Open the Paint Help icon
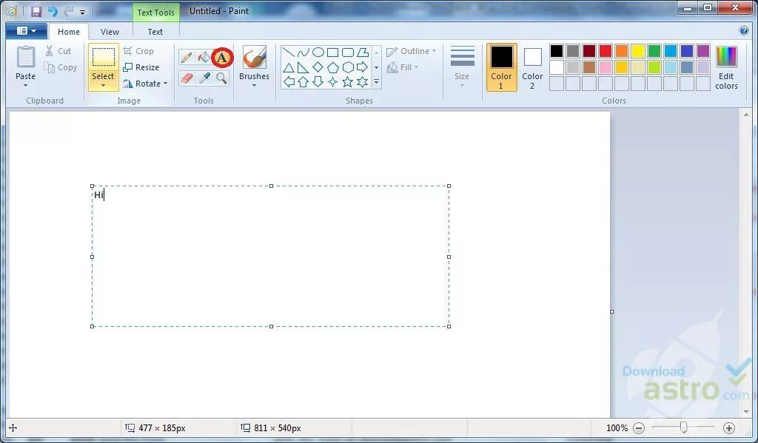Screen dimensions: 758x443 [x=744, y=30]
